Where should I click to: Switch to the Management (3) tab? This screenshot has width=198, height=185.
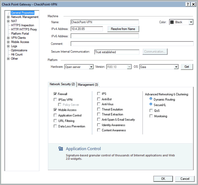click(88, 85)
